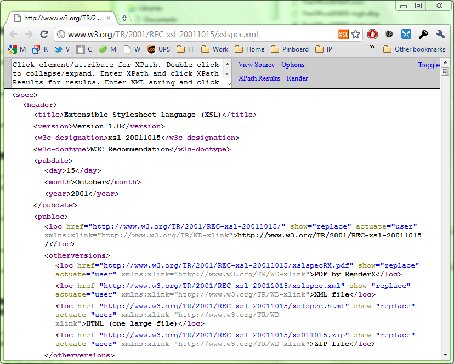Toggle the bookmark star for this page
Screen dimensions: 454x364
pyautogui.click(x=355, y=34)
